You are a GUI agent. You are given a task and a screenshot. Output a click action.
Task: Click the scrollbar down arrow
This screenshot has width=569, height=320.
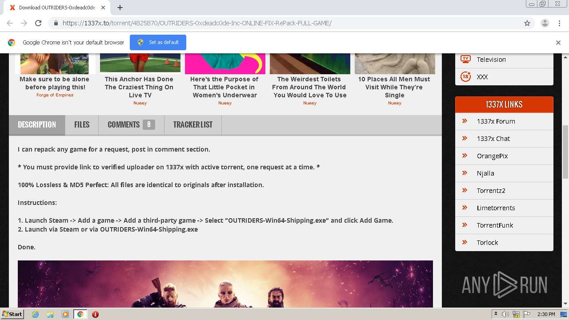pyautogui.click(x=565, y=304)
